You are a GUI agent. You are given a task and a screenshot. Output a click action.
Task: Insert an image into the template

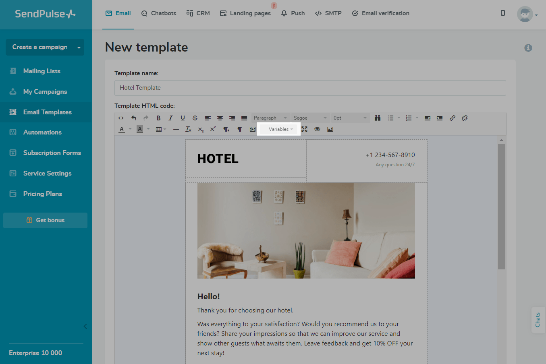330,129
